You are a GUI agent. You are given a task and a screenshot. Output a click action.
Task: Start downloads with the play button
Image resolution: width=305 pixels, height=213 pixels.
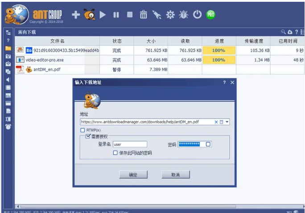tap(103, 15)
